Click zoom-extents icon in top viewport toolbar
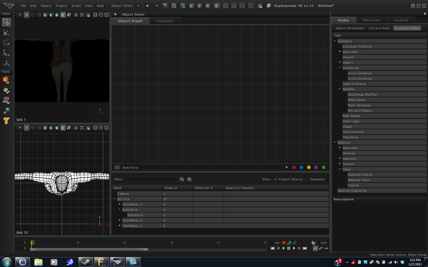This screenshot has width=428, height=267. coord(82,15)
